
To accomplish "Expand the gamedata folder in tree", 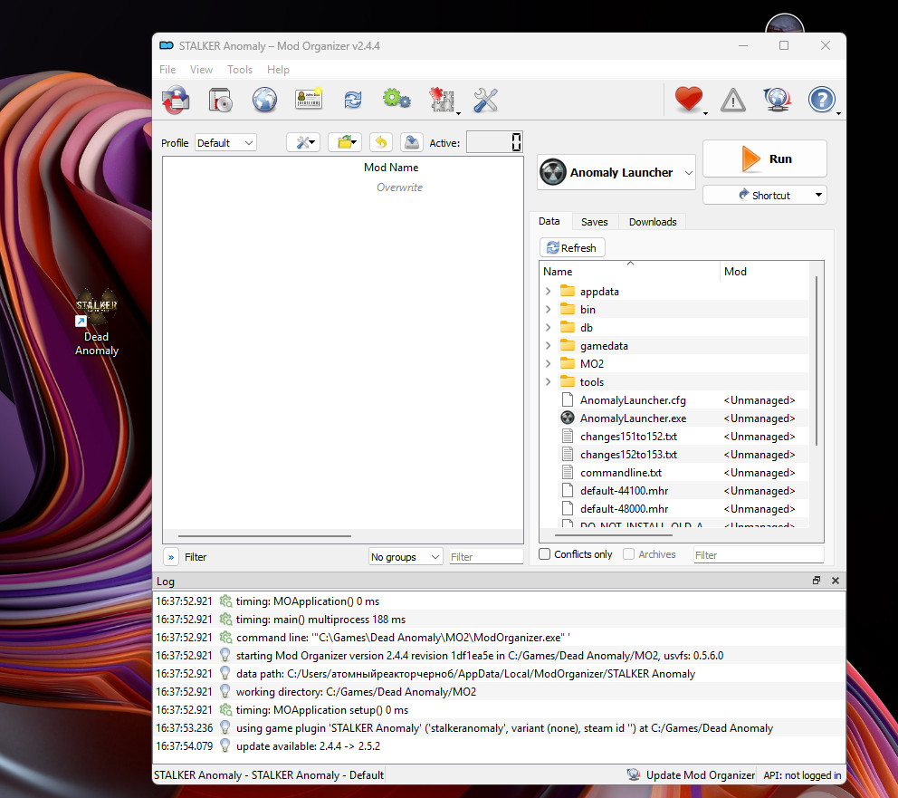I will (549, 345).
